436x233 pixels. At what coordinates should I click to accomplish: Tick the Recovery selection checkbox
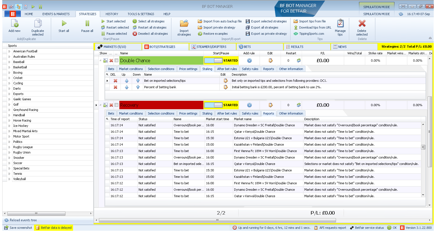(x=116, y=105)
